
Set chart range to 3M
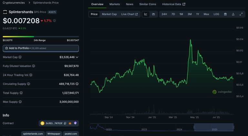[x=190, y=14]
